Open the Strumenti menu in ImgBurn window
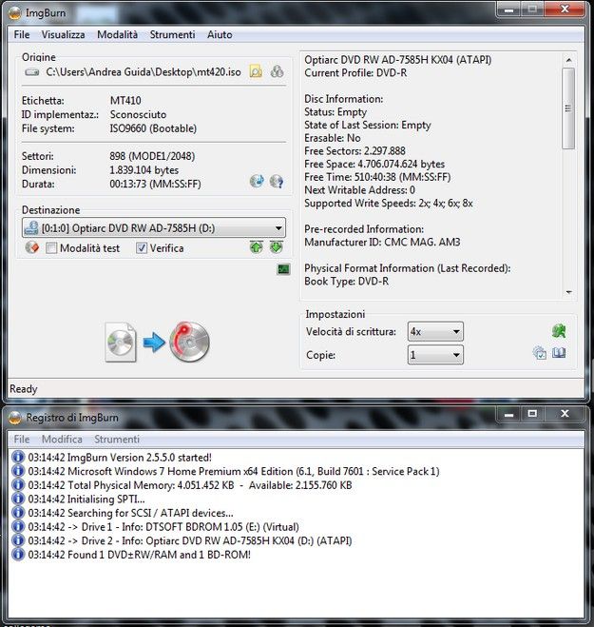The image size is (594, 627). 172,35
